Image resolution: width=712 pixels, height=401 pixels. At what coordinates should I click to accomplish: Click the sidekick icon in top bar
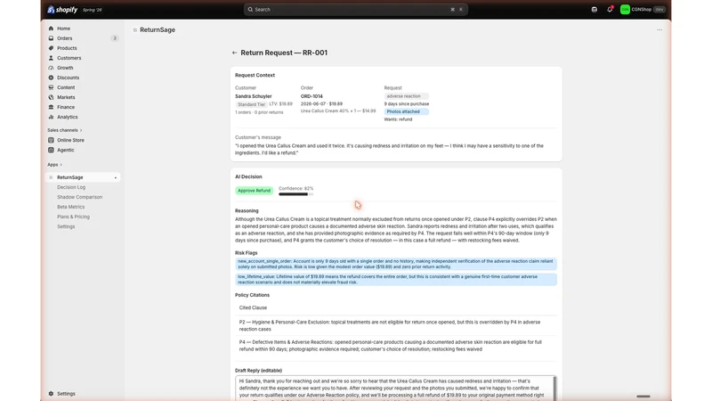pos(594,10)
